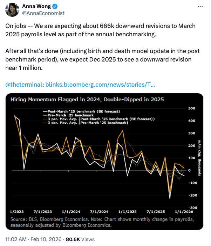The image size is (211, 246).
Task: Open the blinks.bloomberg.com story link
Action: (x=101, y=85)
